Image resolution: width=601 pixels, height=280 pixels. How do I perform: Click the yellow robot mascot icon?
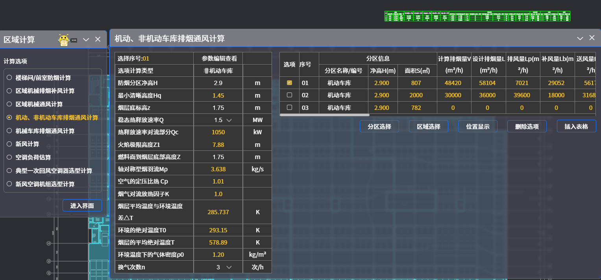pos(64,40)
